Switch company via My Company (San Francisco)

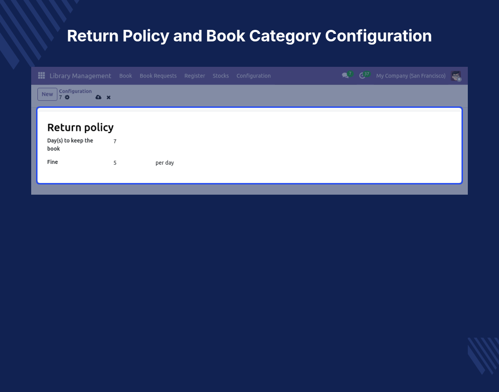point(411,76)
